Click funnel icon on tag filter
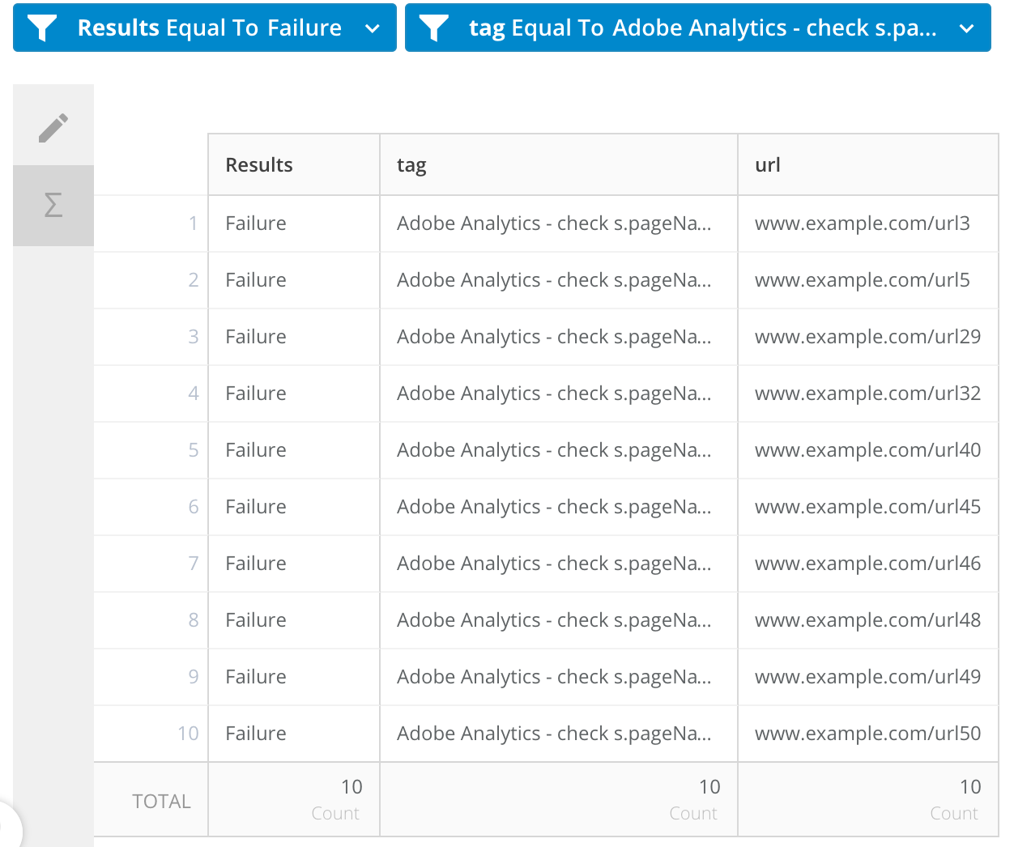 pyautogui.click(x=434, y=28)
